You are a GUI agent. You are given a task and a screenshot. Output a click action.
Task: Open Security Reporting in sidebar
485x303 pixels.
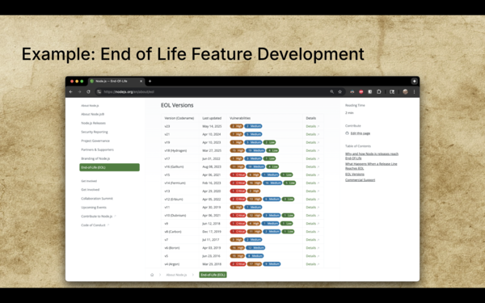coord(95,132)
